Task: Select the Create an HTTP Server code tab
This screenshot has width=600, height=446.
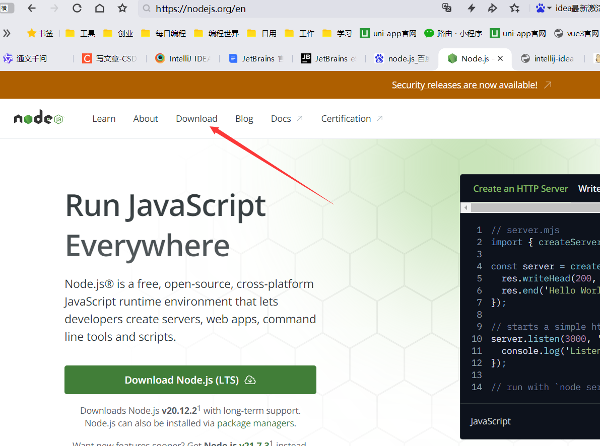Action: pyautogui.click(x=520, y=189)
